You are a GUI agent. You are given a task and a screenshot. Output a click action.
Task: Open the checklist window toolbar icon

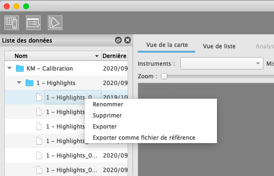33,23
